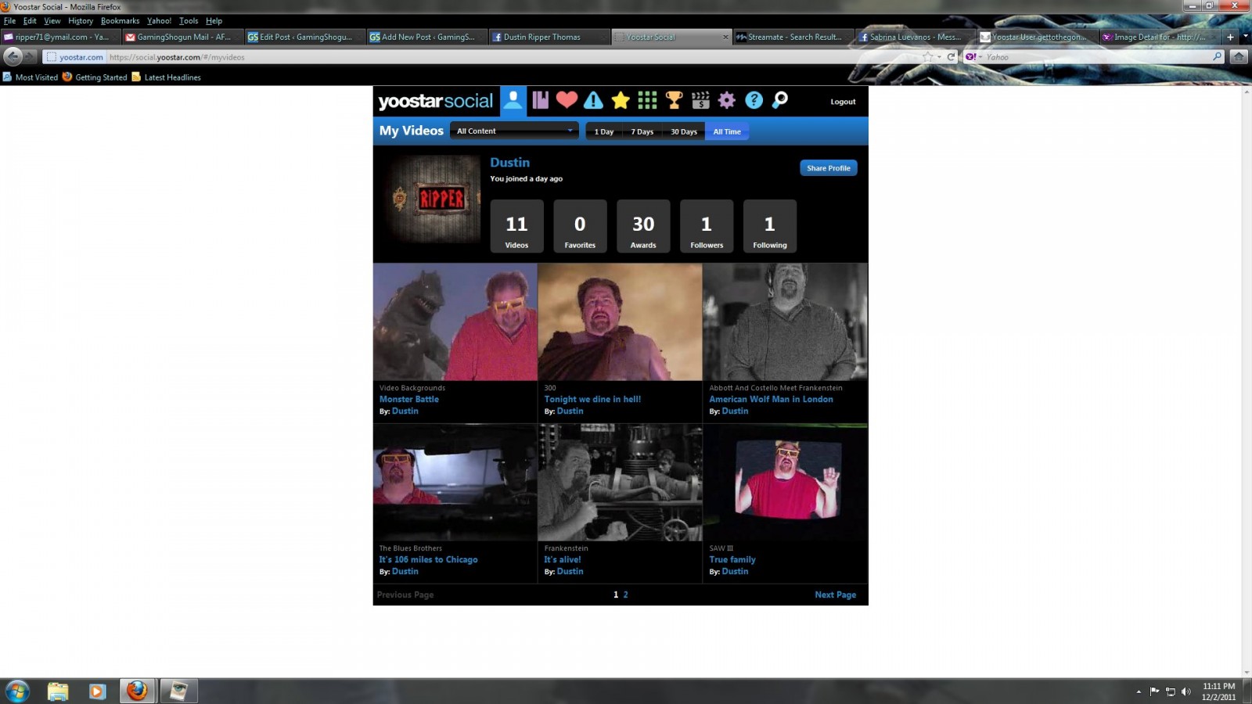Click the purple bookmark icon
The image size is (1252, 704).
[x=540, y=100]
